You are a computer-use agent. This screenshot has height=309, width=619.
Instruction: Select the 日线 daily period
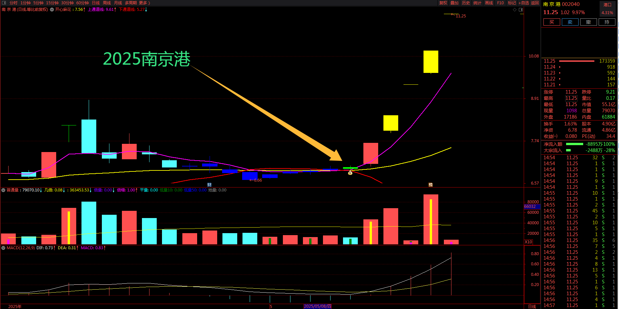(x=96, y=3)
